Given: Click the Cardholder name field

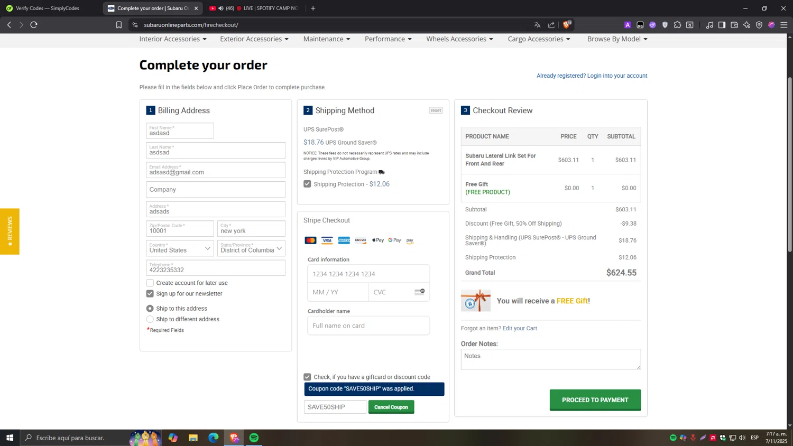Looking at the screenshot, I should point(368,326).
